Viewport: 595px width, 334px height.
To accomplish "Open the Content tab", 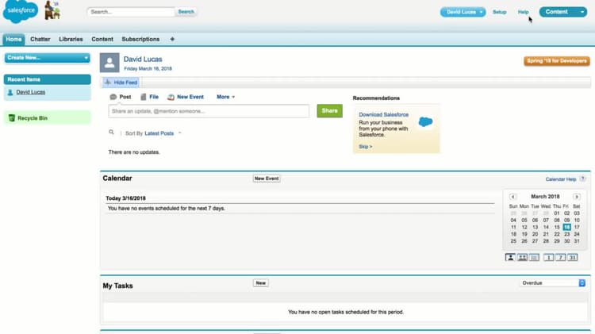I will [102, 39].
